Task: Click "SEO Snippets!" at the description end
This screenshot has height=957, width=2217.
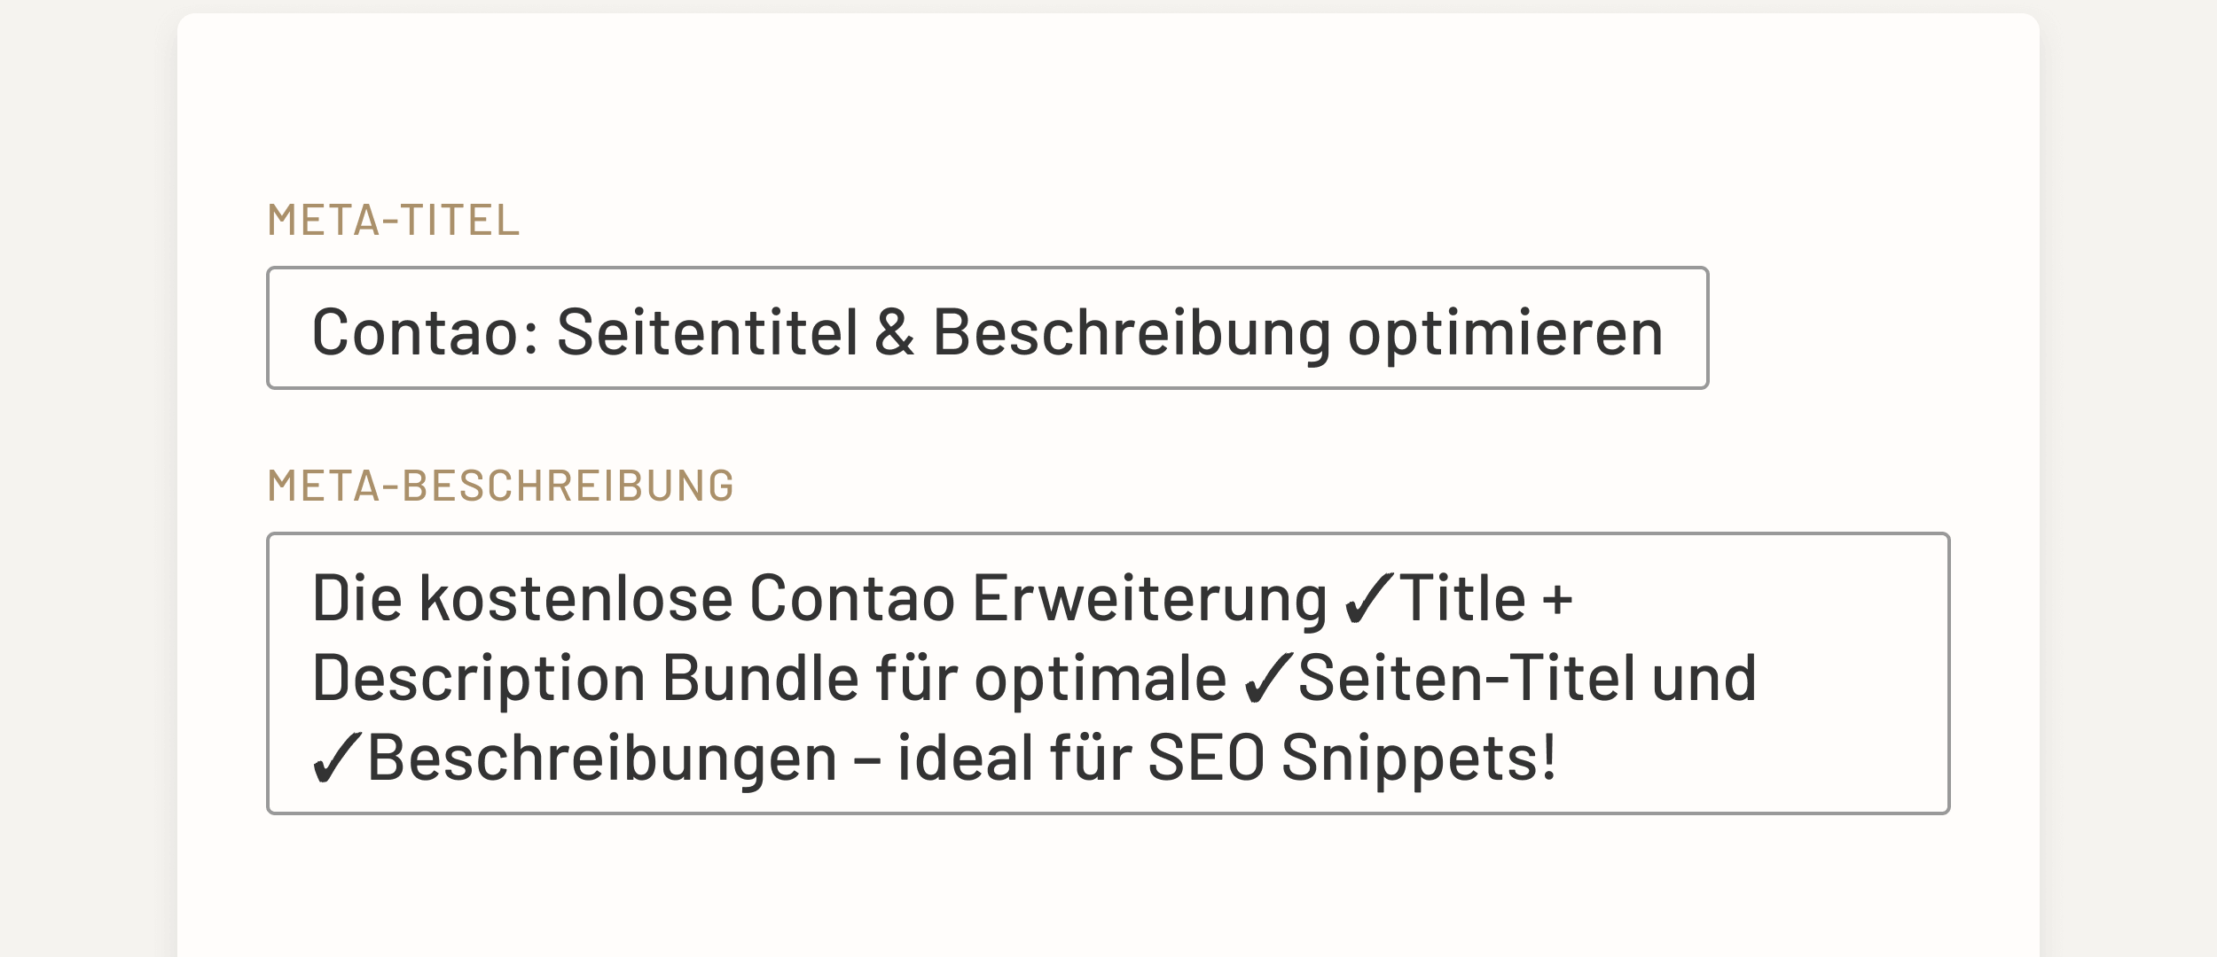Action: 1351,759
